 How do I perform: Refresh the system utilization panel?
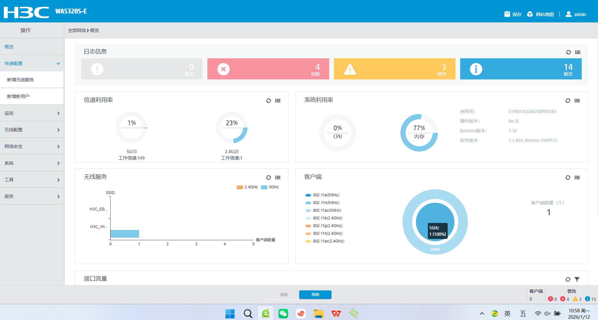pos(568,101)
